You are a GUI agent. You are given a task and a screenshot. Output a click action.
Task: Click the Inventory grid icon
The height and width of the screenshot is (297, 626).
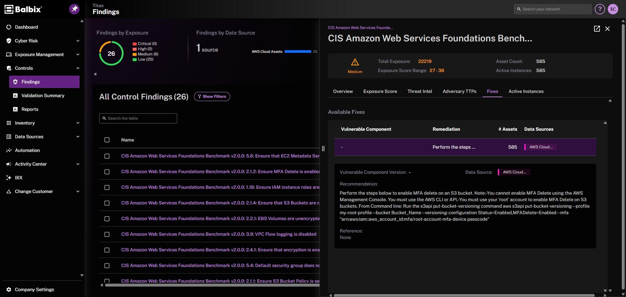point(9,123)
